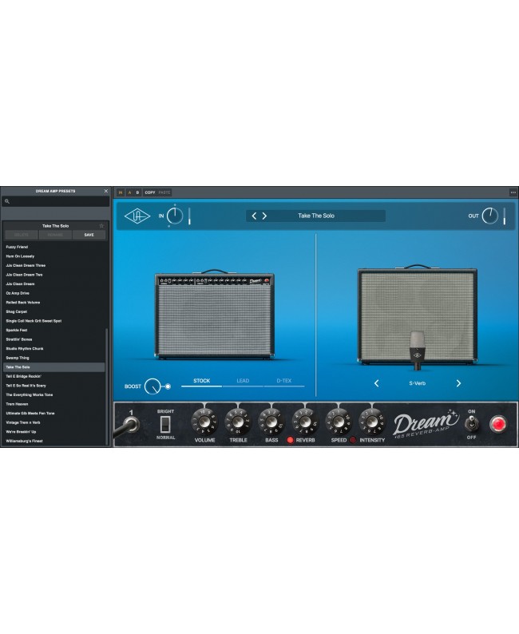Click the RENAME preset button
The image size is (519, 634).
pyautogui.click(x=55, y=235)
